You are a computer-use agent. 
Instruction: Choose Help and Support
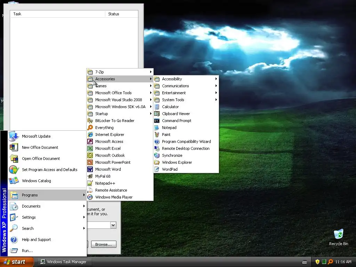(47, 240)
